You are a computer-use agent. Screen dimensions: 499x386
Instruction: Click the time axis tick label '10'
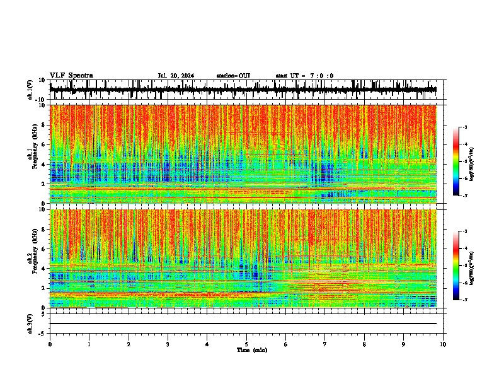[x=443, y=344]
